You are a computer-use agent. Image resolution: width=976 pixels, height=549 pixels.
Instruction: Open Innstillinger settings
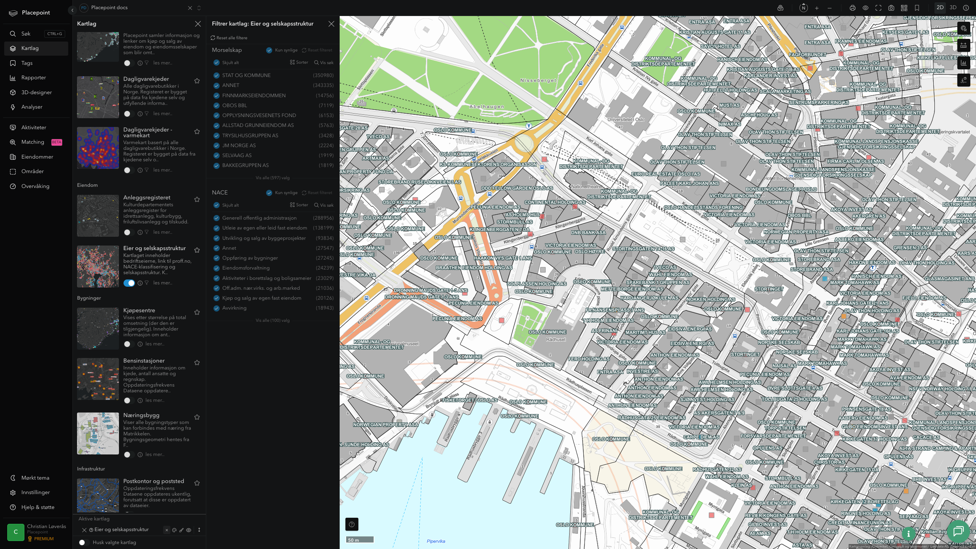point(36,493)
